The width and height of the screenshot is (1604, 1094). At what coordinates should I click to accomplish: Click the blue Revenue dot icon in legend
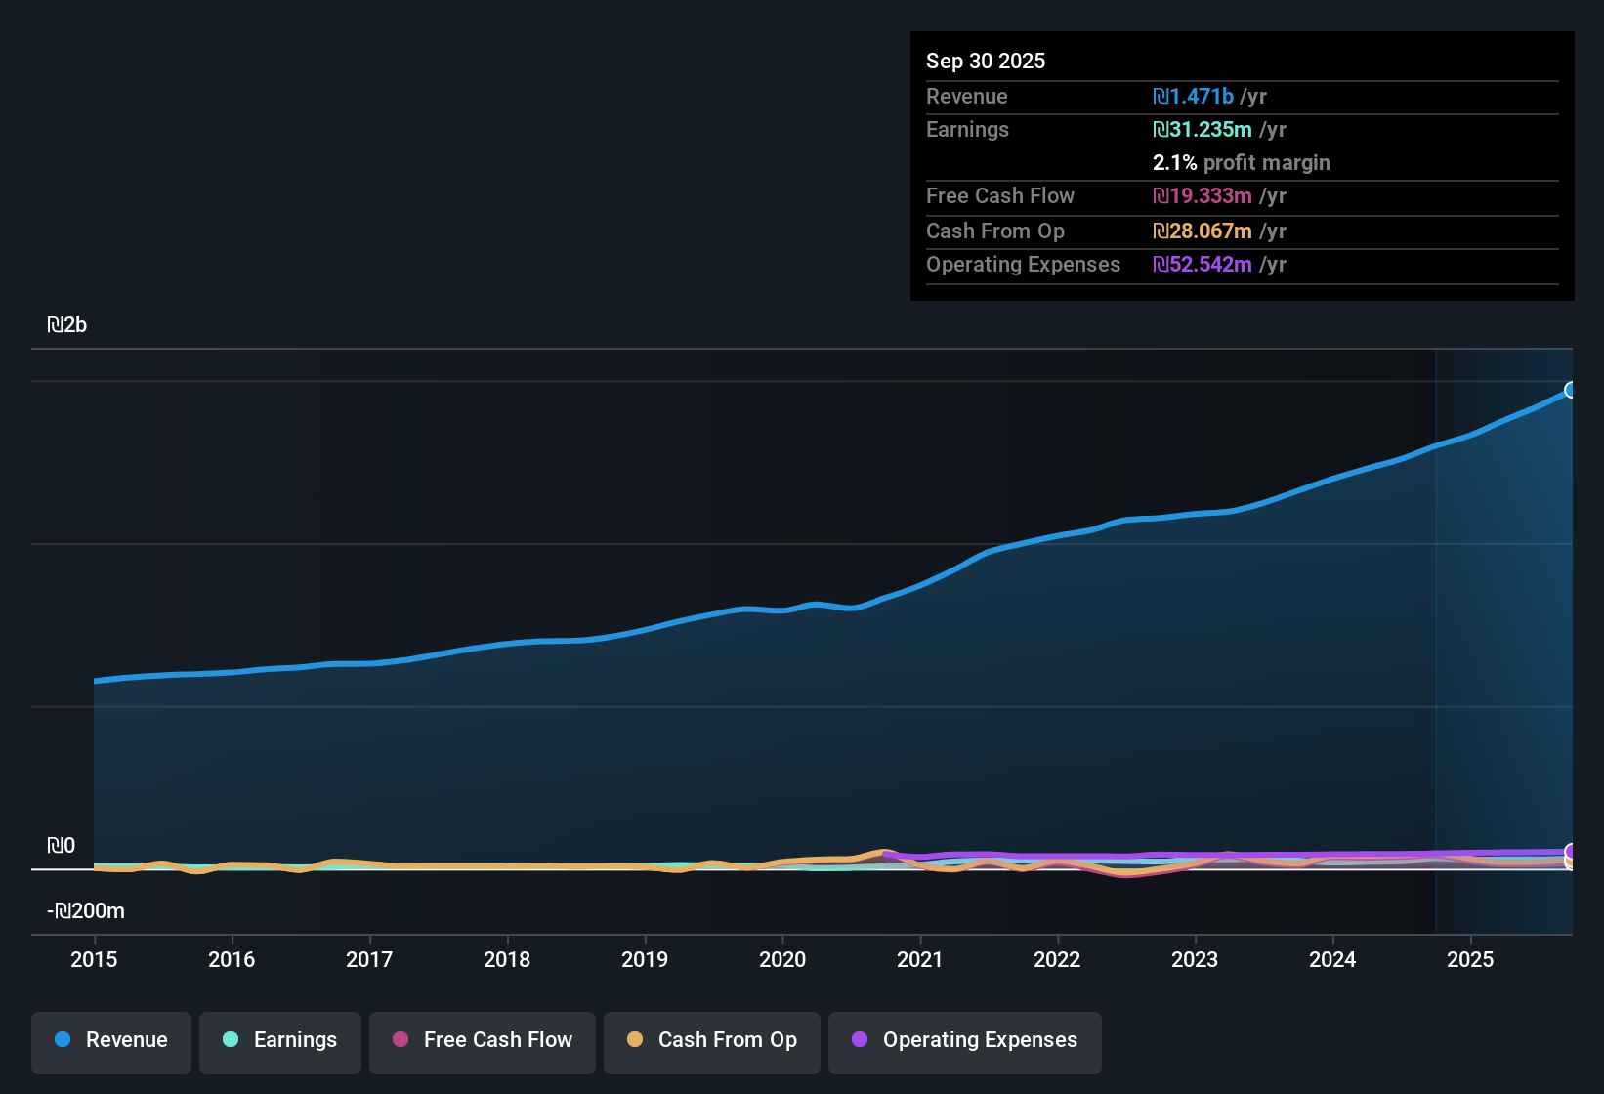tap(63, 1040)
